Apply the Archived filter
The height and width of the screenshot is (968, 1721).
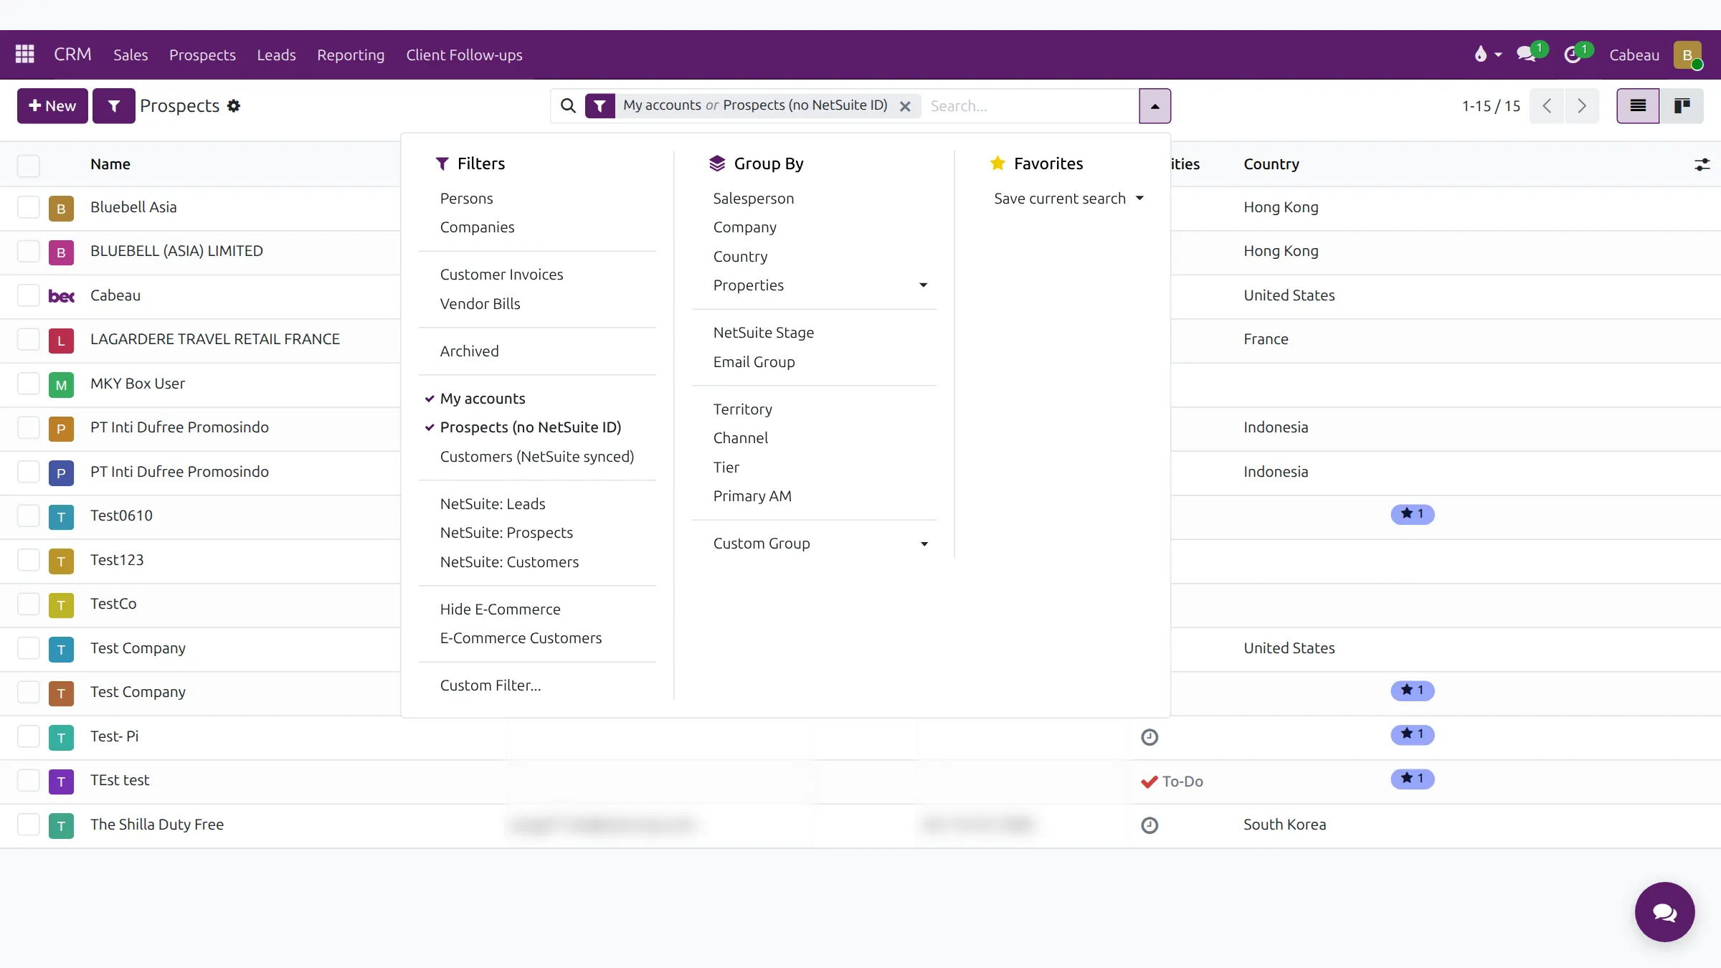469,351
